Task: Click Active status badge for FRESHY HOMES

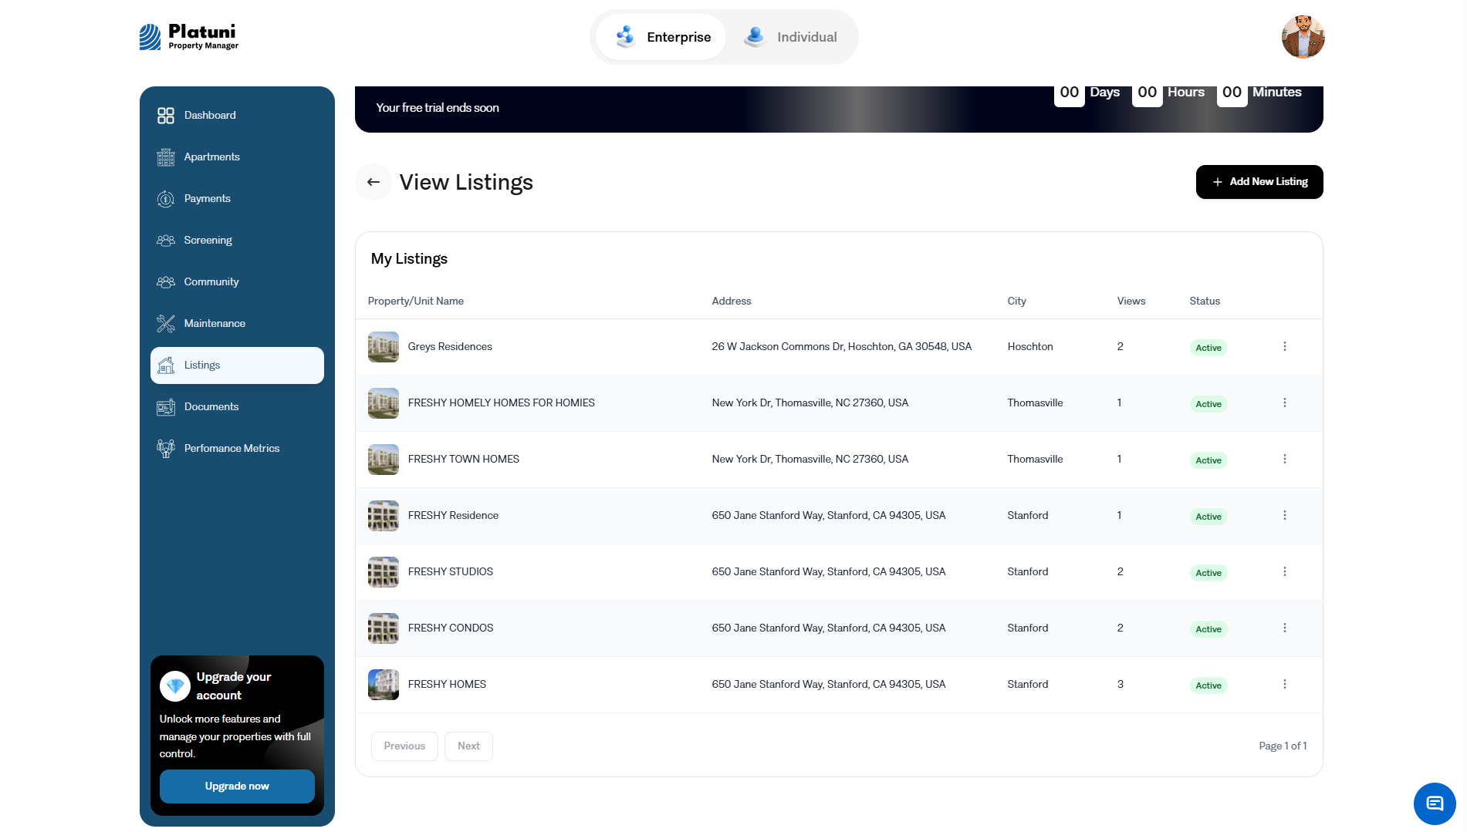Action: point(1208,685)
